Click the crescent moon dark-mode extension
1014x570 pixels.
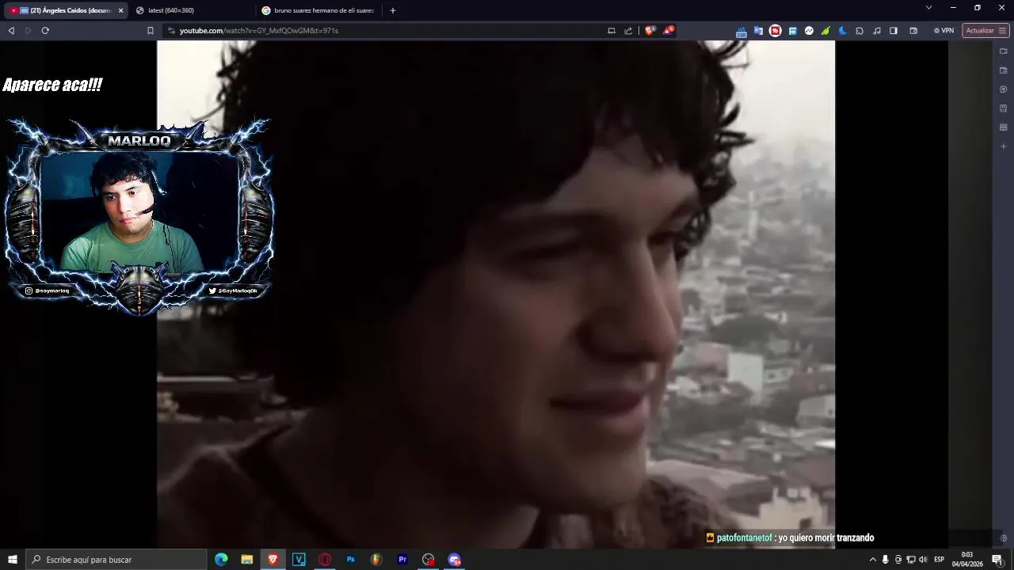[x=842, y=31]
